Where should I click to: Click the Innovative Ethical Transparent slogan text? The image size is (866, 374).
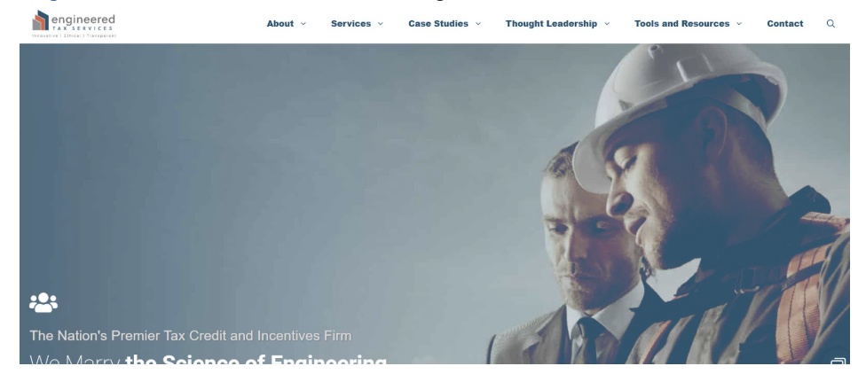pyautogui.click(x=74, y=35)
